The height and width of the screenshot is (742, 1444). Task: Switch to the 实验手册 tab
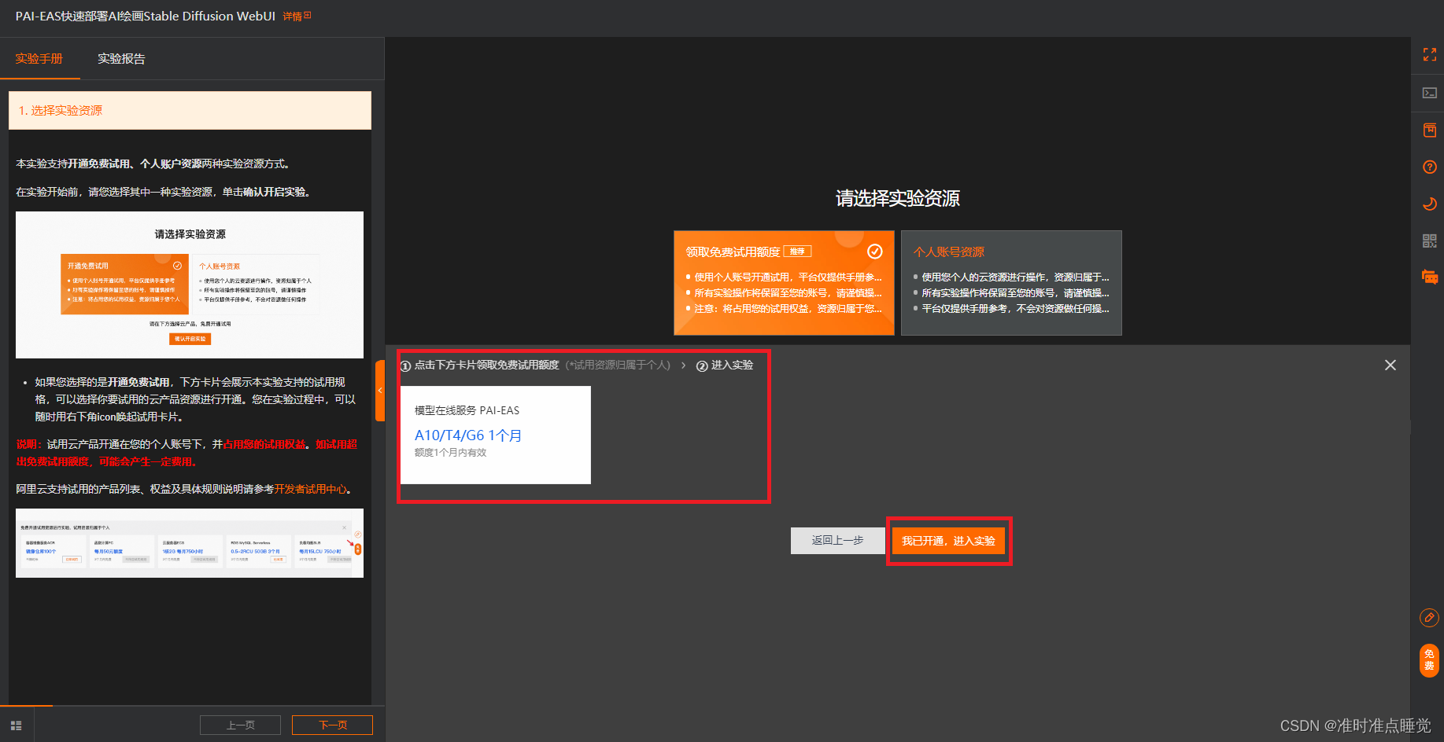point(39,59)
